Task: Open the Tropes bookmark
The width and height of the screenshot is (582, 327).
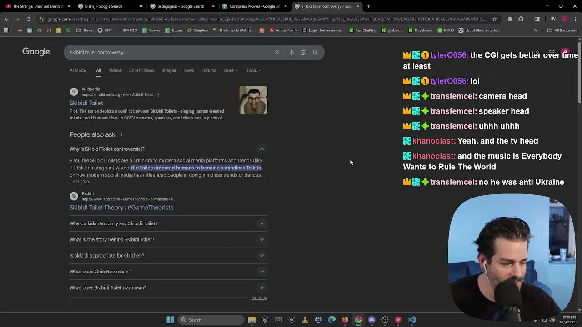Action: pyautogui.click(x=173, y=30)
